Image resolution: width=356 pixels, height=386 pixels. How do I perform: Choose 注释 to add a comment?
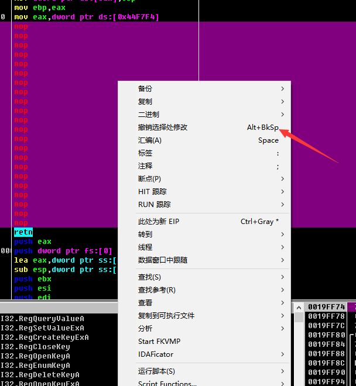145,166
